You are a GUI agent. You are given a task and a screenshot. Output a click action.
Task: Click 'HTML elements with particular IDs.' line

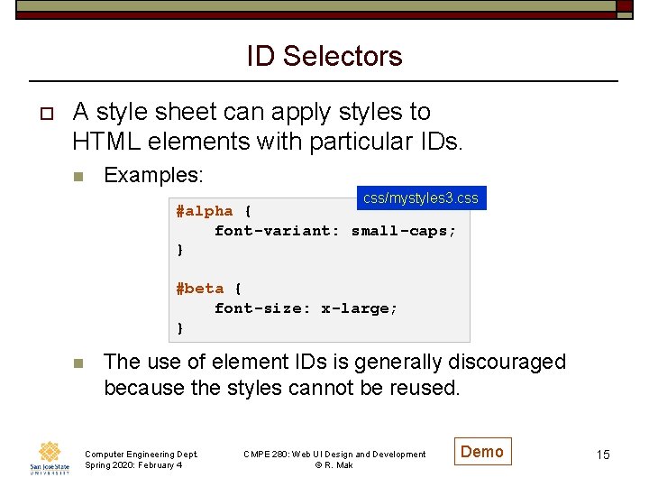click(268, 142)
